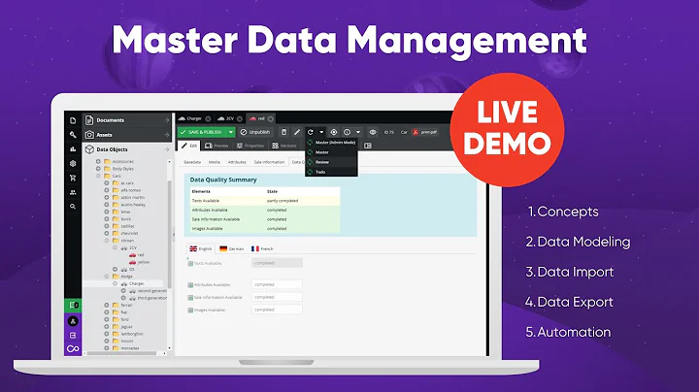Click the Data Objects panel header

[127, 149]
